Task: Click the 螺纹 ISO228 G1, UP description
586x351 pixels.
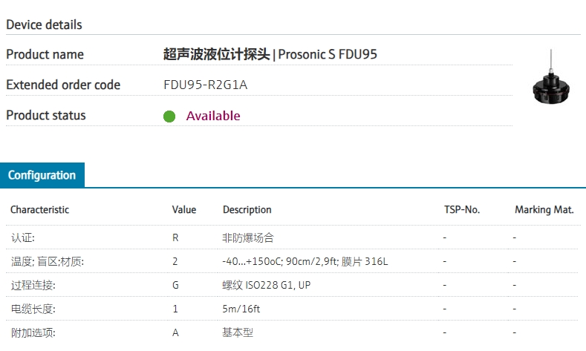Action: pyautogui.click(x=267, y=285)
